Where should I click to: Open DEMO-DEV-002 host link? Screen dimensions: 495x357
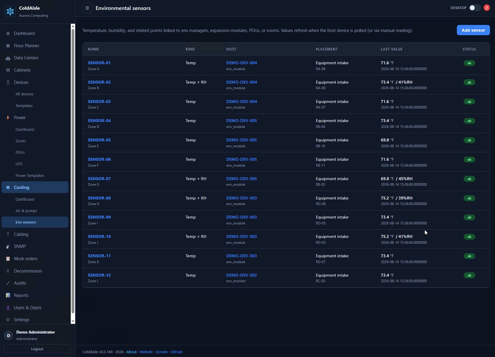[242, 275]
